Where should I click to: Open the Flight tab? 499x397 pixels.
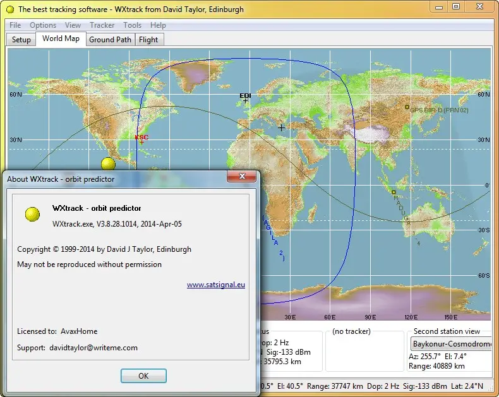pyautogui.click(x=148, y=40)
